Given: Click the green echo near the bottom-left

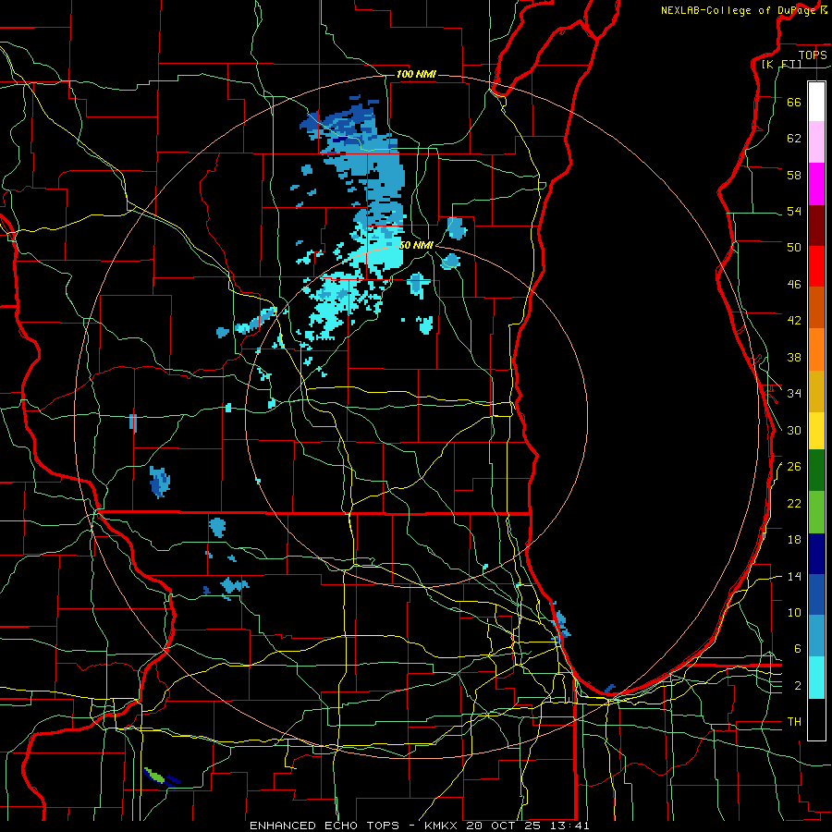Looking at the screenshot, I should pyautogui.click(x=156, y=777).
